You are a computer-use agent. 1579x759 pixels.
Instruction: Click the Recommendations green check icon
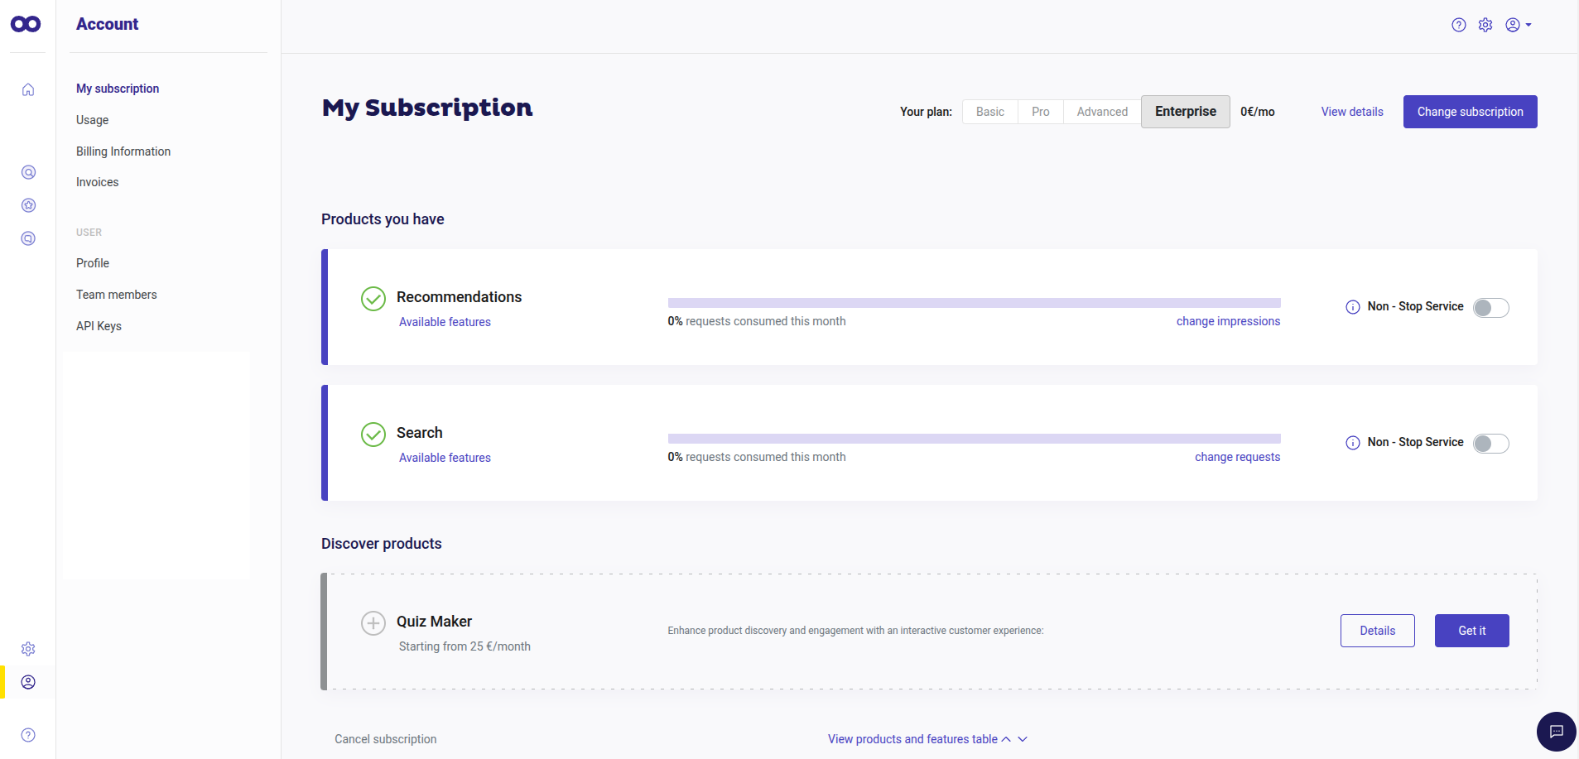[373, 299]
